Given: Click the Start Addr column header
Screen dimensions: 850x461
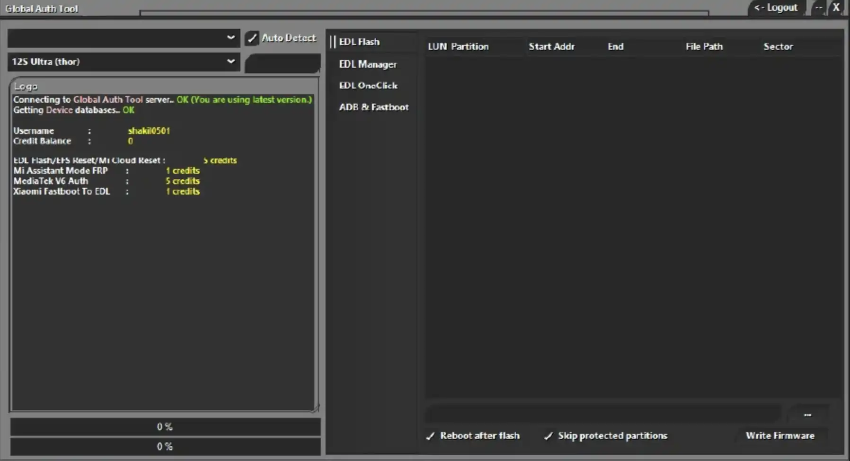Looking at the screenshot, I should (551, 46).
